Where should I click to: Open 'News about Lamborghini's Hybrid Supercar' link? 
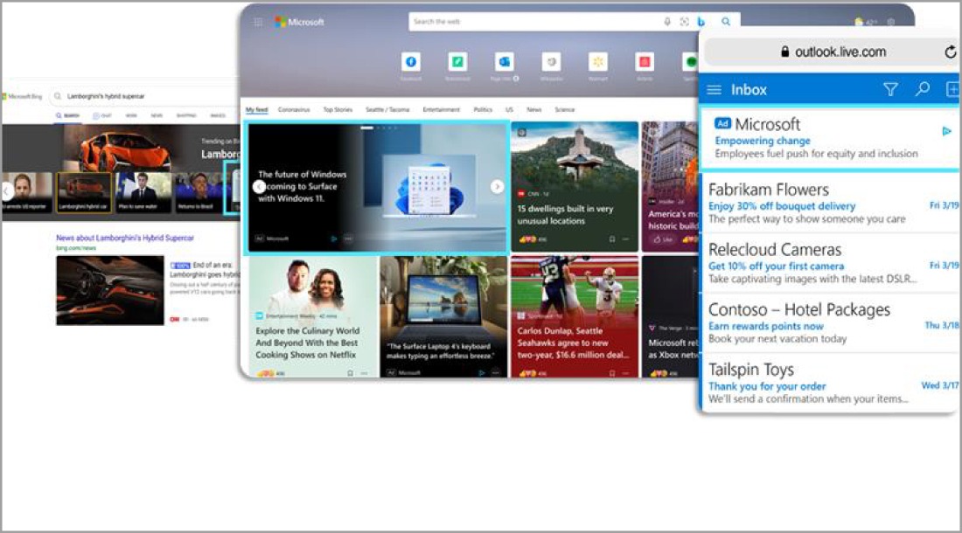(125, 238)
